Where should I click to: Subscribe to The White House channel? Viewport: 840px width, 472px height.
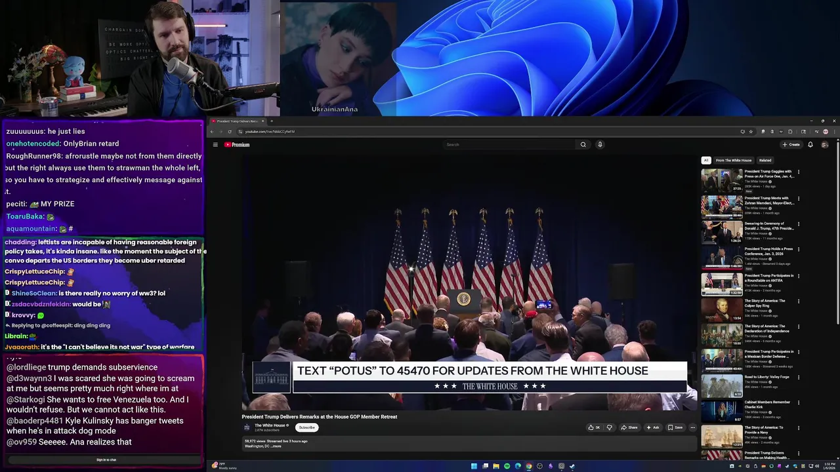click(306, 427)
